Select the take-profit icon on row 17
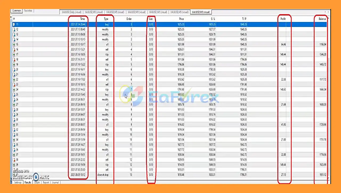The image size is (341, 193). coord(14,54)
